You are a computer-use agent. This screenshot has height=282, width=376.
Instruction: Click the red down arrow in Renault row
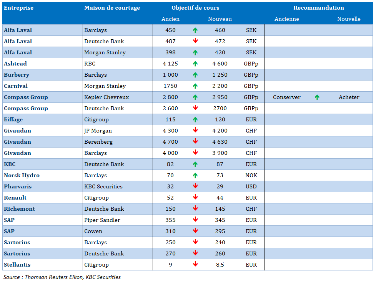(195, 198)
